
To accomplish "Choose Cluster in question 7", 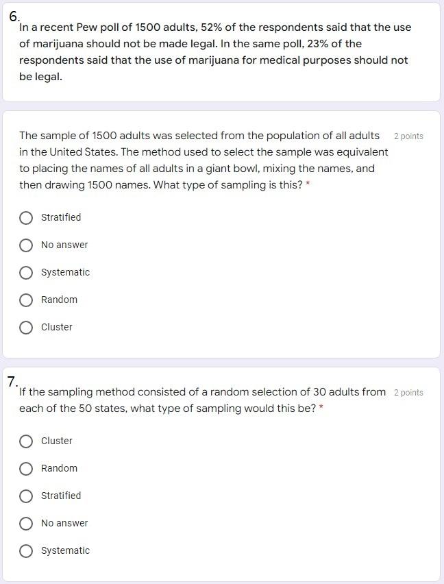I will coord(26,441).
